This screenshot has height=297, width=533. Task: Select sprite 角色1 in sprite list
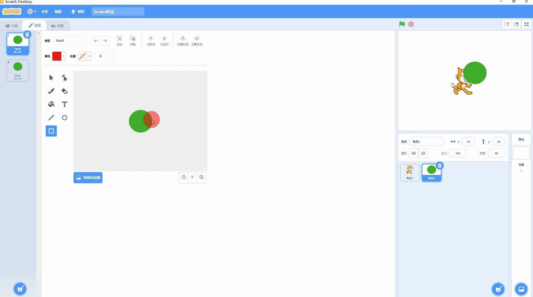(410, 173)
